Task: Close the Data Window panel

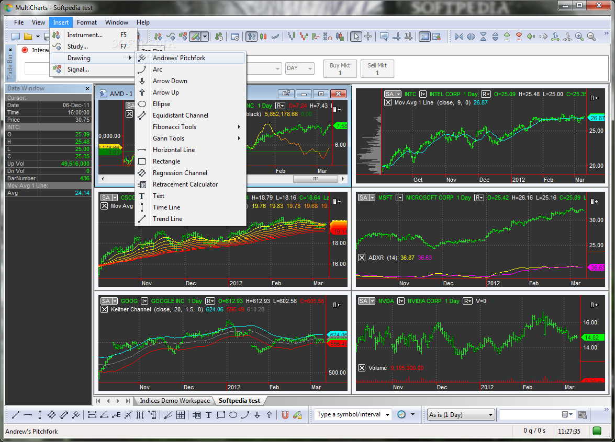Action: coord(87,88)
